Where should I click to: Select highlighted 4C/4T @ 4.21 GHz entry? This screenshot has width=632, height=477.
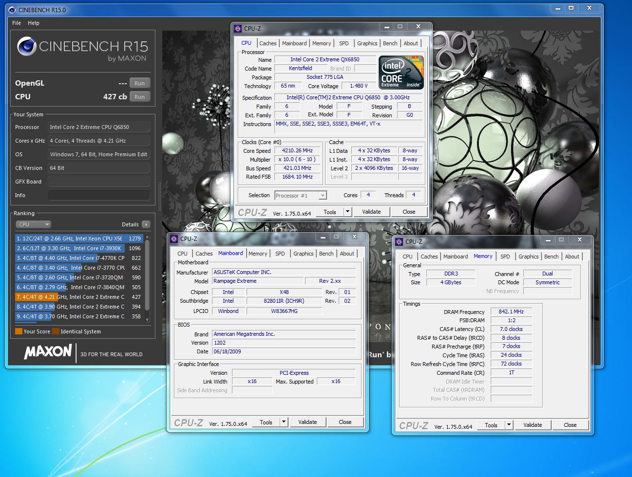(x=79, y=297)
